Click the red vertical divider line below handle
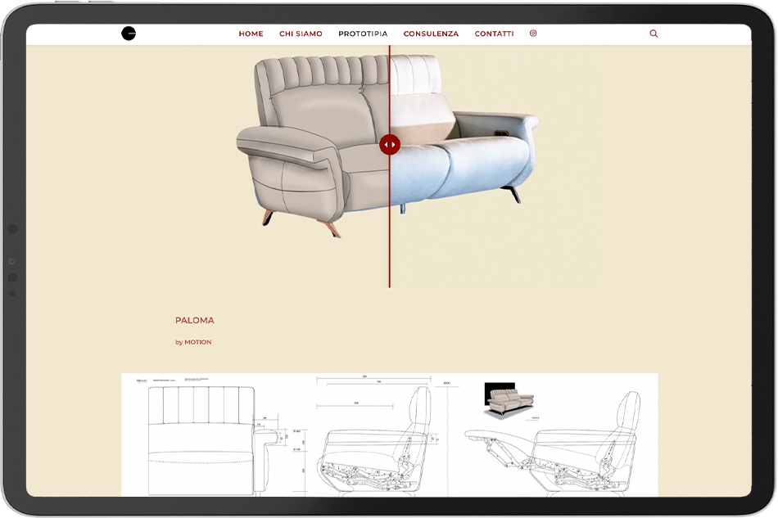778x518 pixels. pyautogui.click(x=390, y=221)
